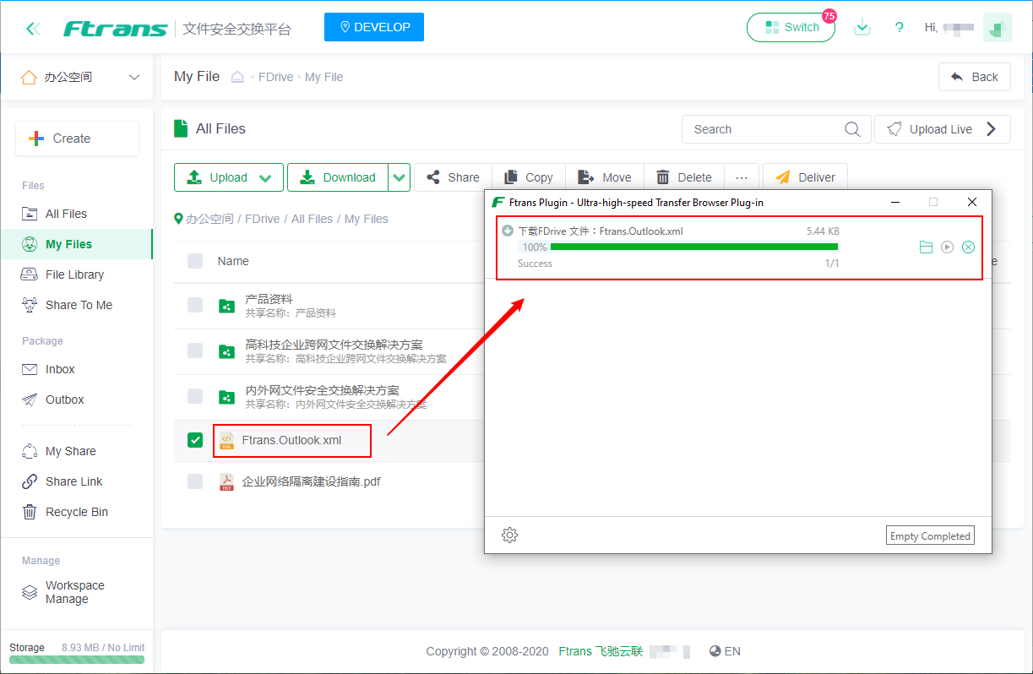Click the Delete toolbar button
Viewport: 1033px width, 674px height.
pos(684,177)
